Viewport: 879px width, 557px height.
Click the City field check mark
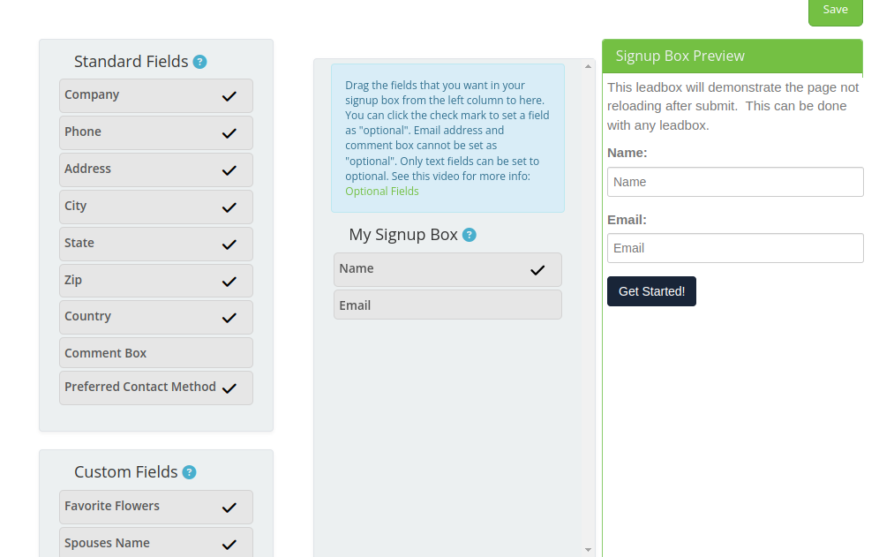coord(229,207)
